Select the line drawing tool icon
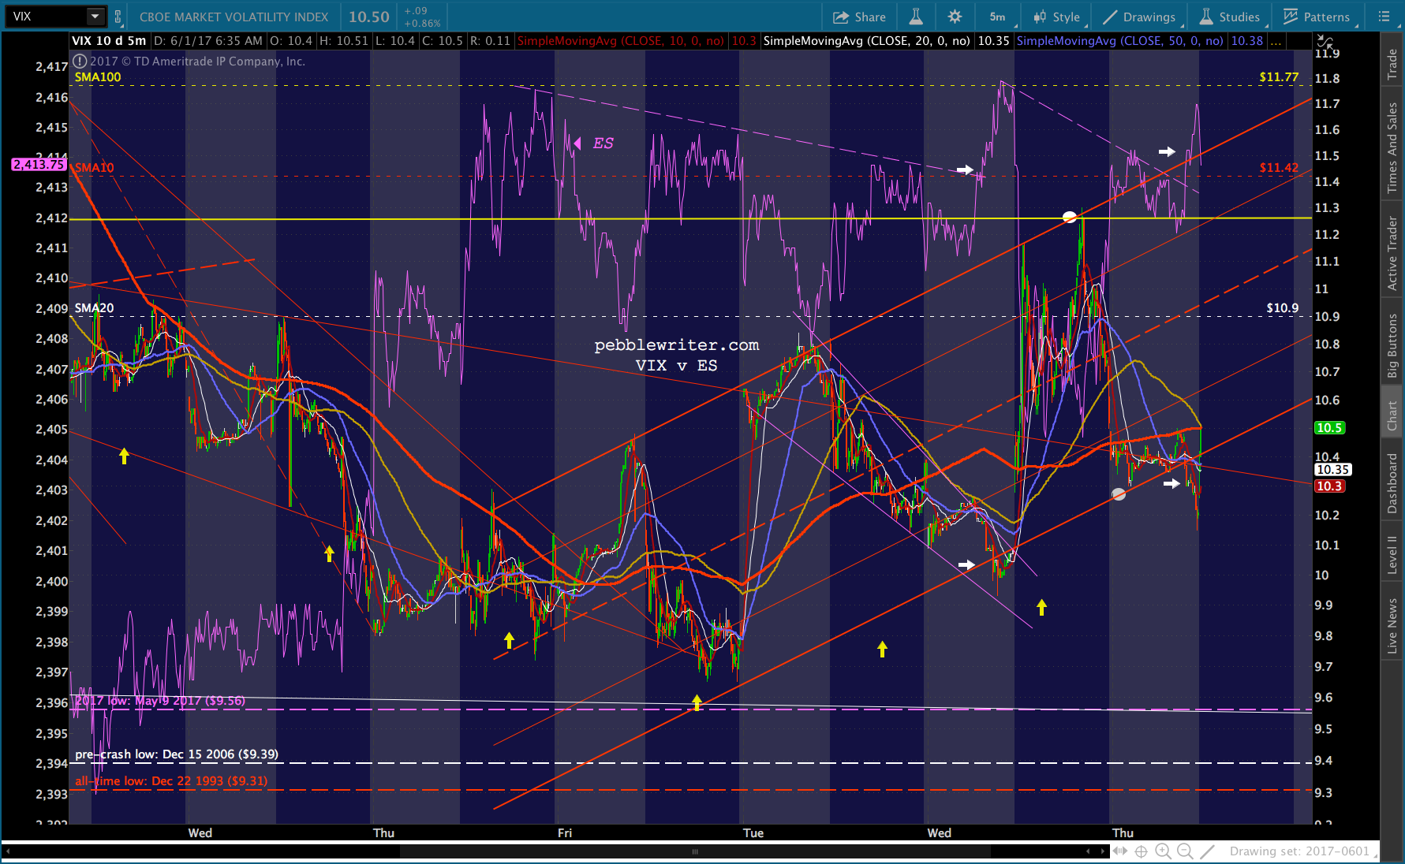The image size is (1405, 864). 1207,851
